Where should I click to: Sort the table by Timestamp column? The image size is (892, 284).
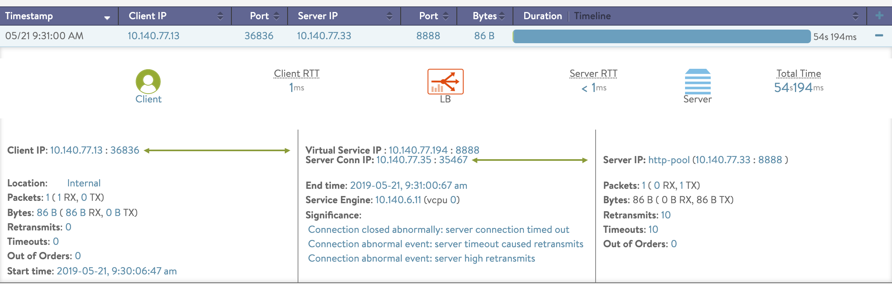click(107, 17)
